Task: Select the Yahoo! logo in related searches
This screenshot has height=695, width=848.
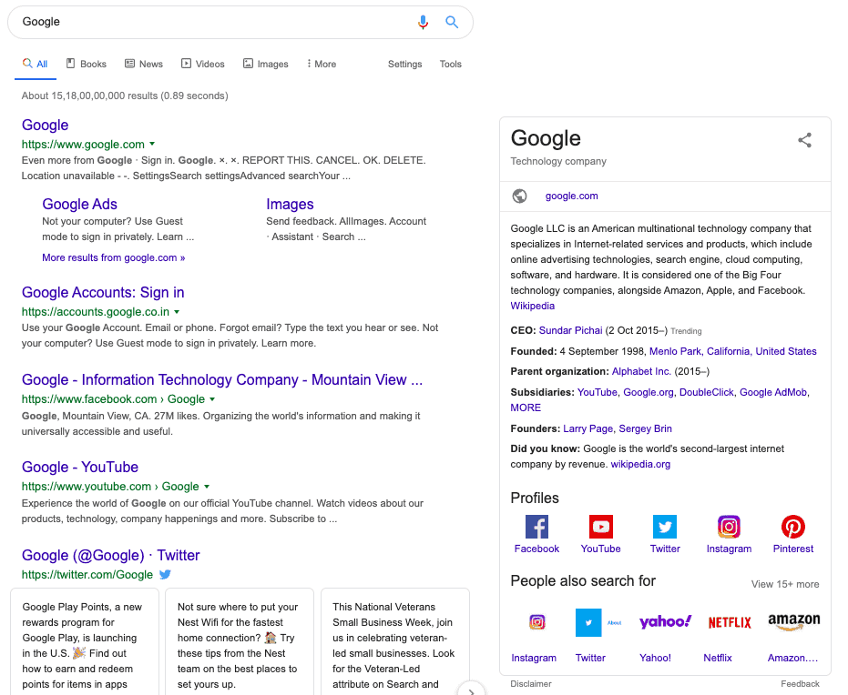Action: coord(665,622)
